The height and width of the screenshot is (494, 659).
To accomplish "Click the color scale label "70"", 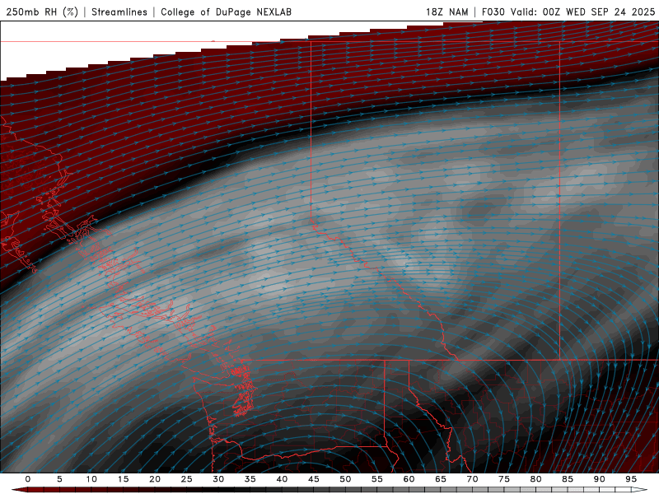I will [x=472, y=479].
